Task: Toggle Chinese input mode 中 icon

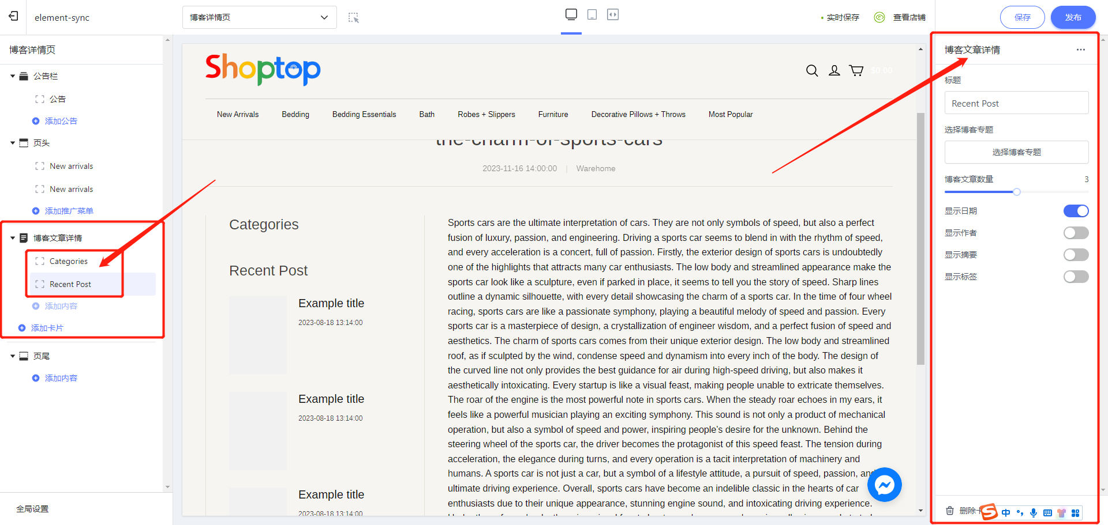Action: tap(1006, 513)
